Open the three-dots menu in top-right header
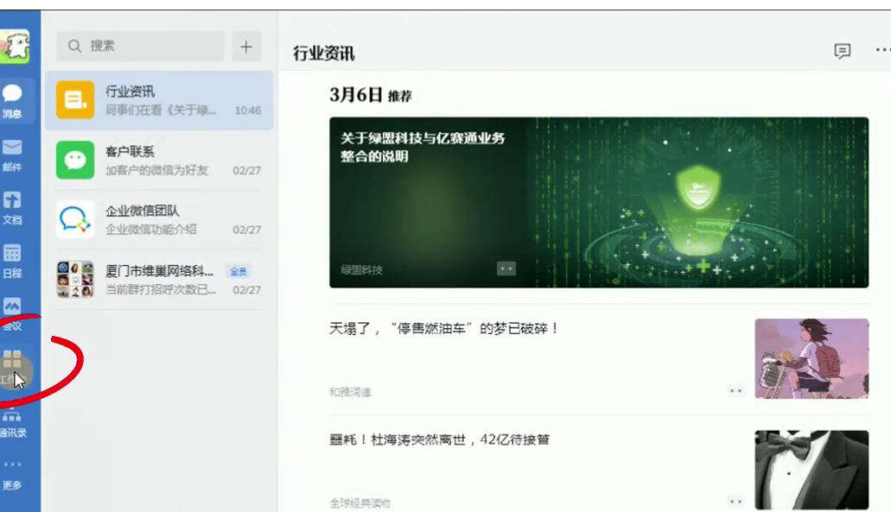 pos(881,51)
